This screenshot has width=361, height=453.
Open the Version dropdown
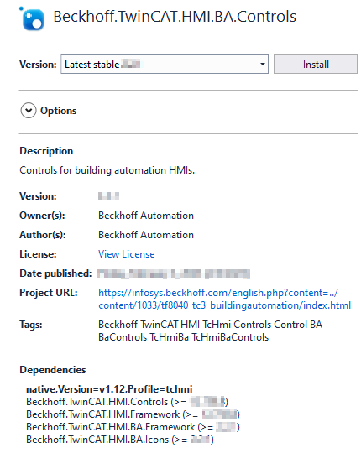coord(165,64)
